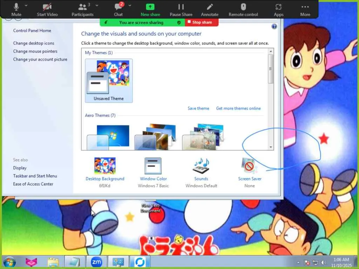Image resolution: width=359 pixels, height=269 pixels.
Task: Open Zoom Apps
Action: pyautogui.click(x=278, y=9)
